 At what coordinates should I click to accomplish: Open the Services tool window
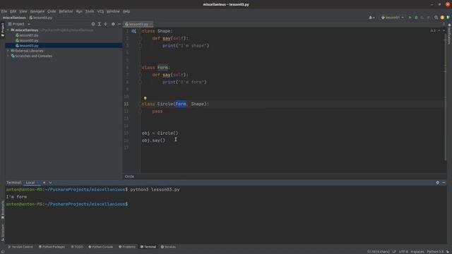168,247
